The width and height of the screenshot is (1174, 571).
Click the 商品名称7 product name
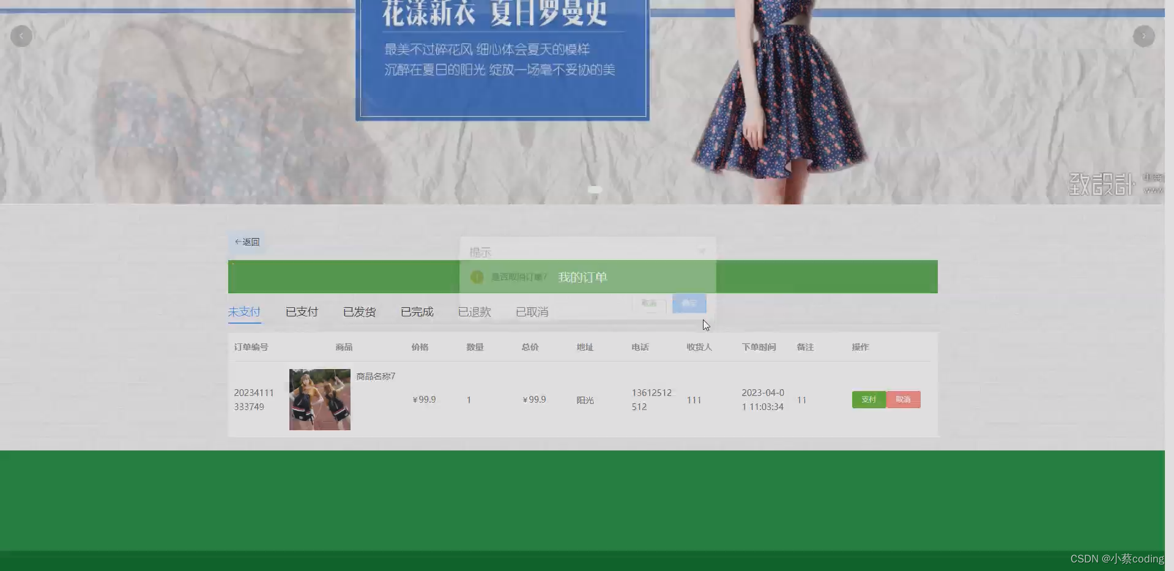click(x=376, y=376)
